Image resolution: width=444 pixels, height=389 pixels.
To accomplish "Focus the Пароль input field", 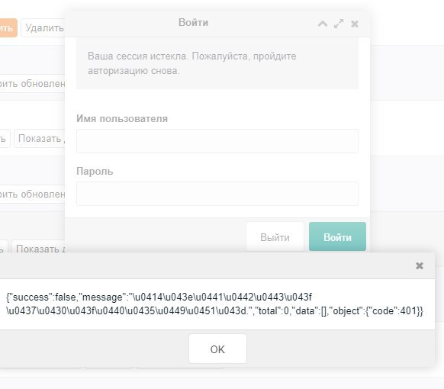I will [x=217, y=194].
